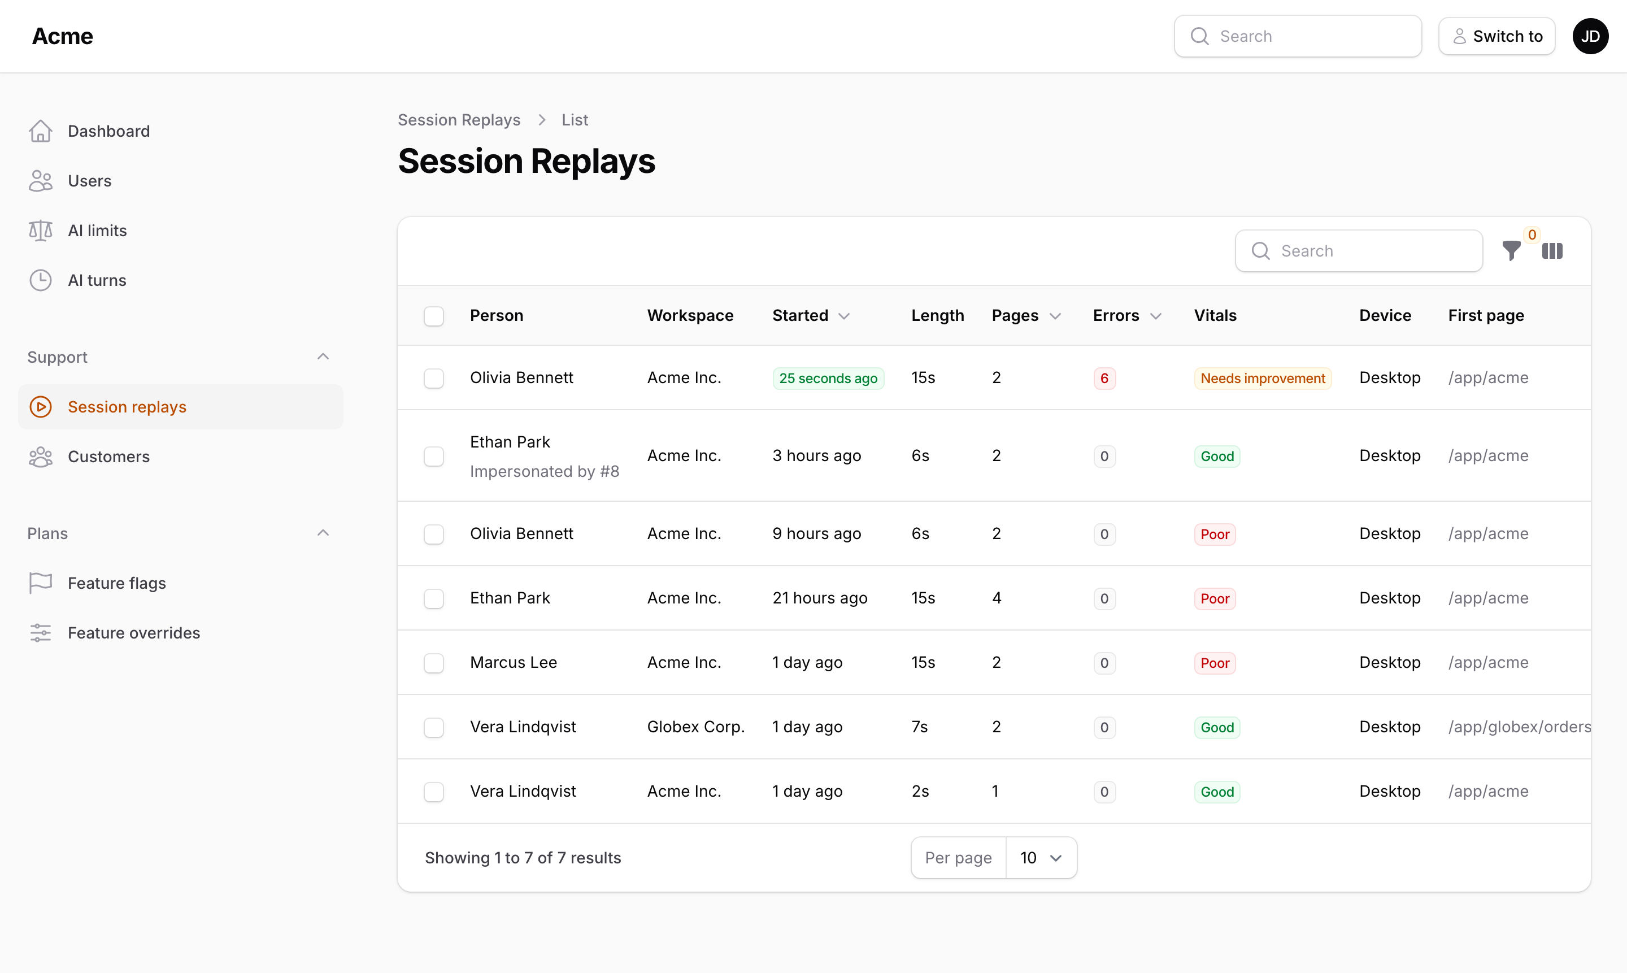The height and width of the screenshot is (973, 1627).
Task: Check the Ethan Park 21 hours ago row
Action: [433, 598]
